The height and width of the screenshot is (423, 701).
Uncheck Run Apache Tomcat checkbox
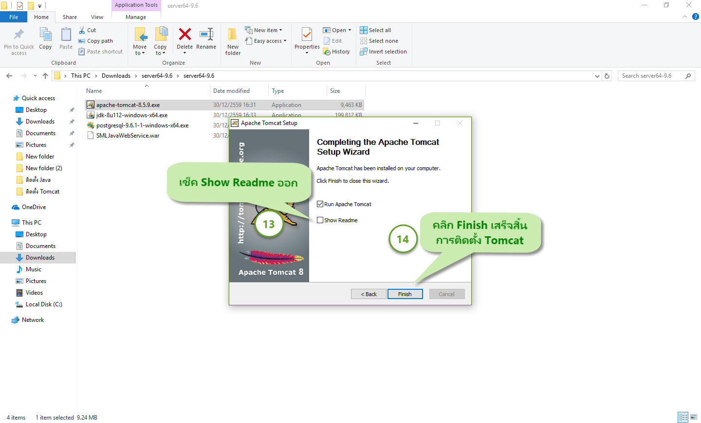[x=320, y=204]
